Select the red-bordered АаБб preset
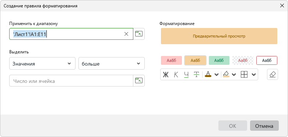This screenshot has width=288, height=137. (x=267, y=60)
